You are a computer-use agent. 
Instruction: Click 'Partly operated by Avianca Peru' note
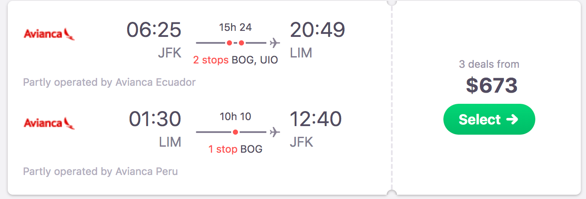101,172
